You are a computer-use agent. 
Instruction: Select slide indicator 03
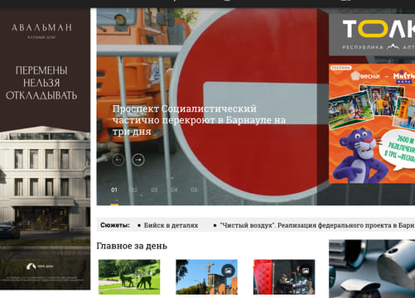pos(154,190)
